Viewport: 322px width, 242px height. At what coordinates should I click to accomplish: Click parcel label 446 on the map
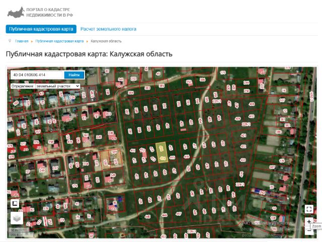[165, 215]
